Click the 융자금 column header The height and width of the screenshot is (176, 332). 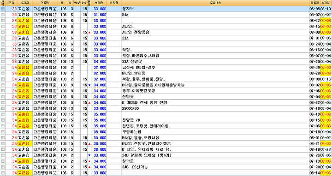[x=114, y=3]
